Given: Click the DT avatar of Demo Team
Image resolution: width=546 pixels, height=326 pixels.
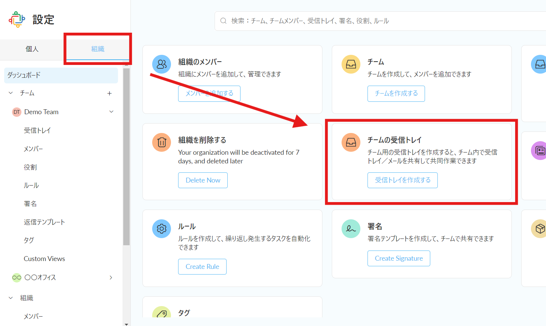Looking at the screenshot, I should click(x=17, y=112).
